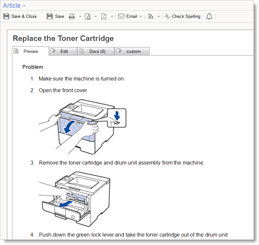This screenshot has height=245, width=259.
Task: Click the notification bell icon
Action: 209,16
